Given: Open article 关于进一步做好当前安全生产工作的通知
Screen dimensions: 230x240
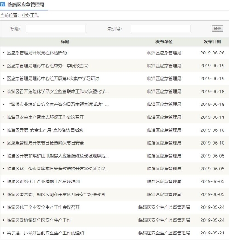Looking at the screenshot, I should (x=45, y=233).
